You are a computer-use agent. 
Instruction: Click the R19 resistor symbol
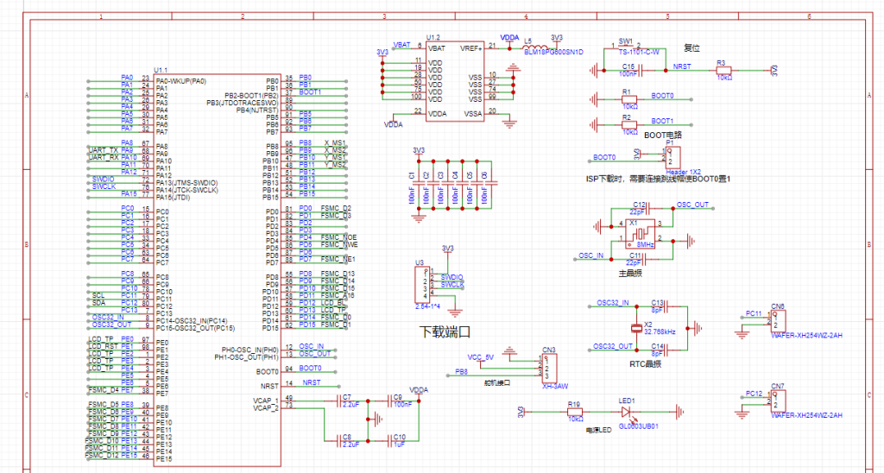[x=573, y=412]
